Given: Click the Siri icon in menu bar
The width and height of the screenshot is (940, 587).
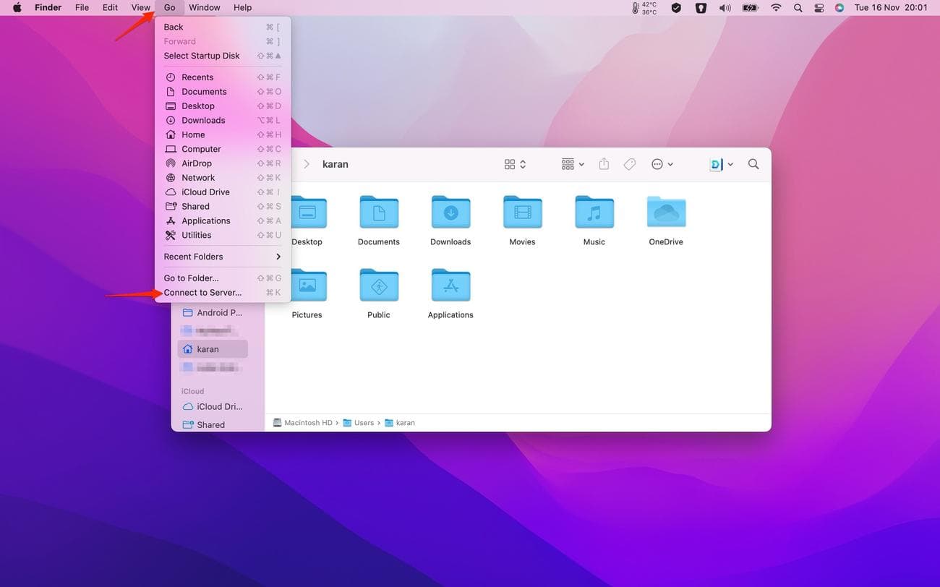Looking at the screenshot, I should [839, 7].
